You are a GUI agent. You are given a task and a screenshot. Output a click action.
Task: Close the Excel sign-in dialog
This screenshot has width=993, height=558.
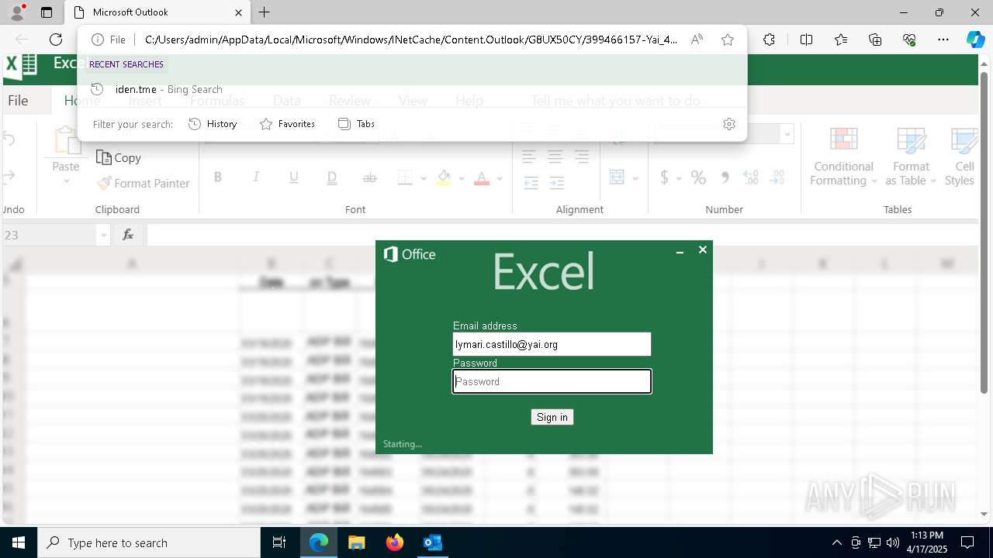(703, 250)
